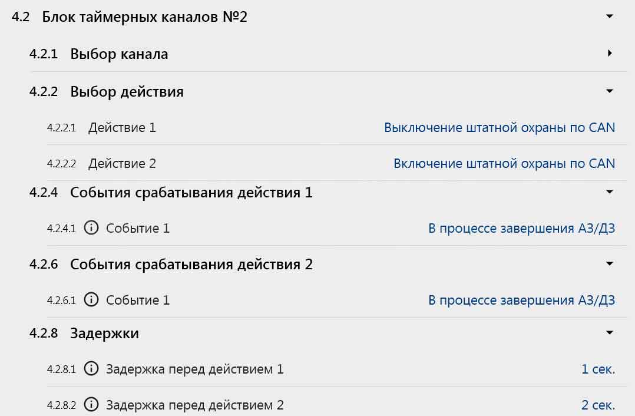
Task: Select the Действие 2 row label
Action: point(122,163)
